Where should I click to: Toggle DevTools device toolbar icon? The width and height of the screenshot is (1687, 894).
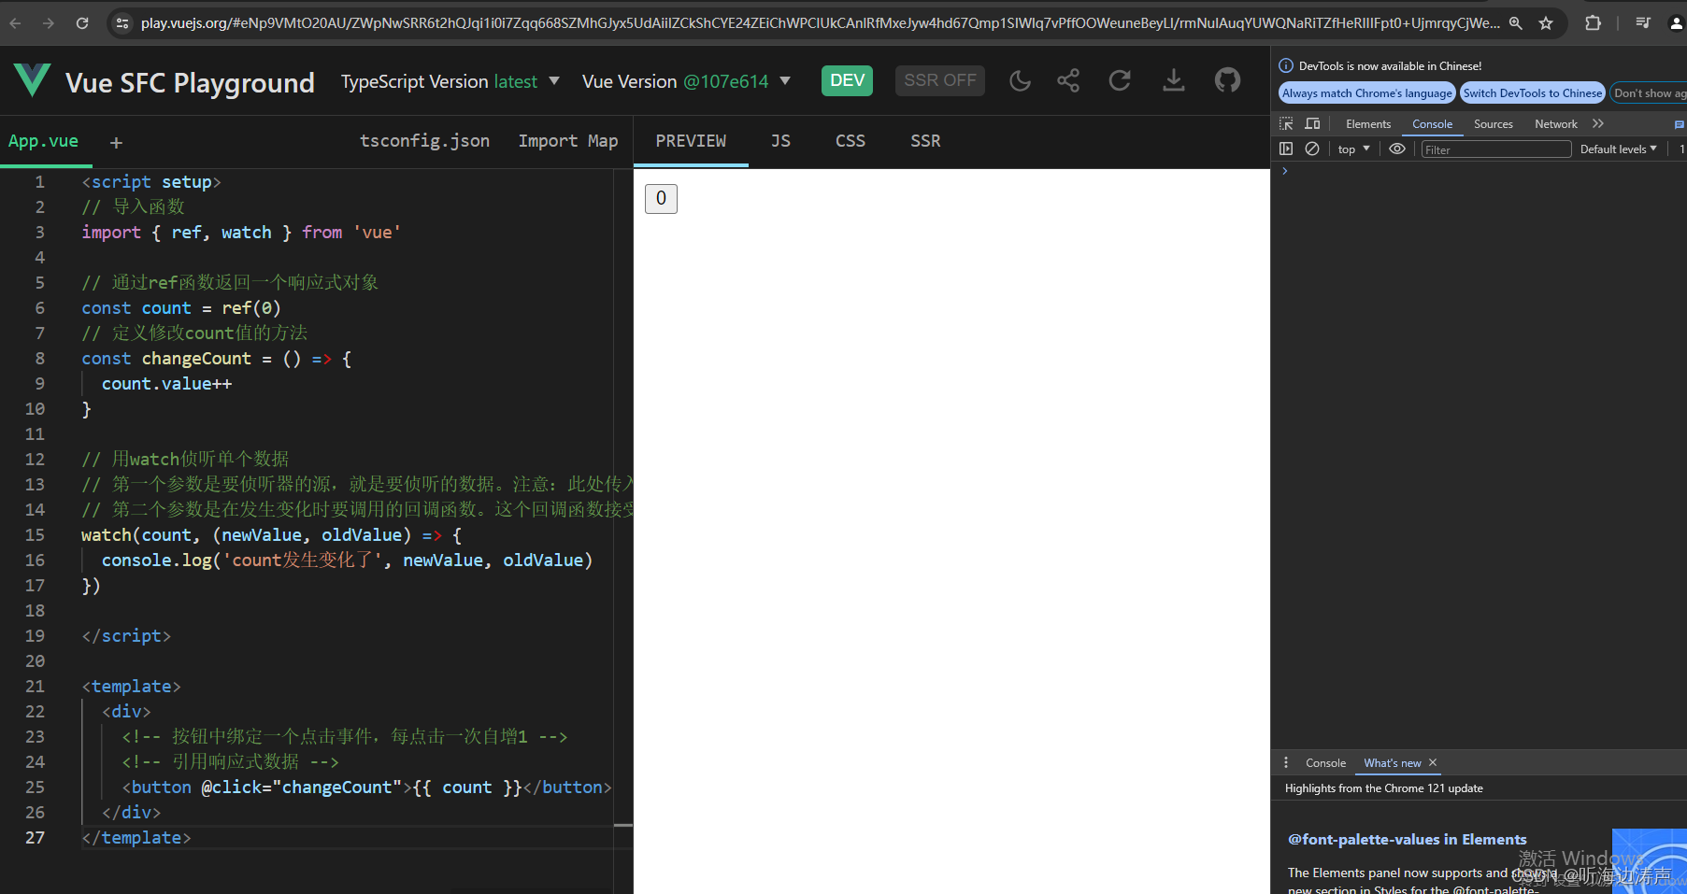[x=1312, y=123]
